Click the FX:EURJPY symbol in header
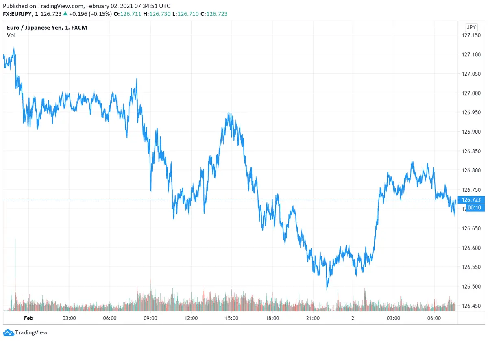488x341 pixels. point(19,14)
